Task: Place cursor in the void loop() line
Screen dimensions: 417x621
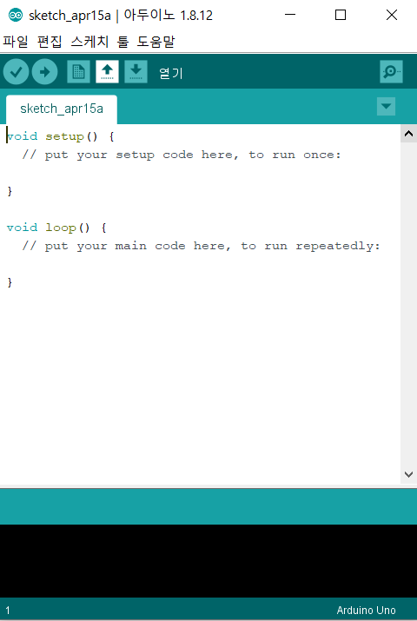Action: [56, 228]
